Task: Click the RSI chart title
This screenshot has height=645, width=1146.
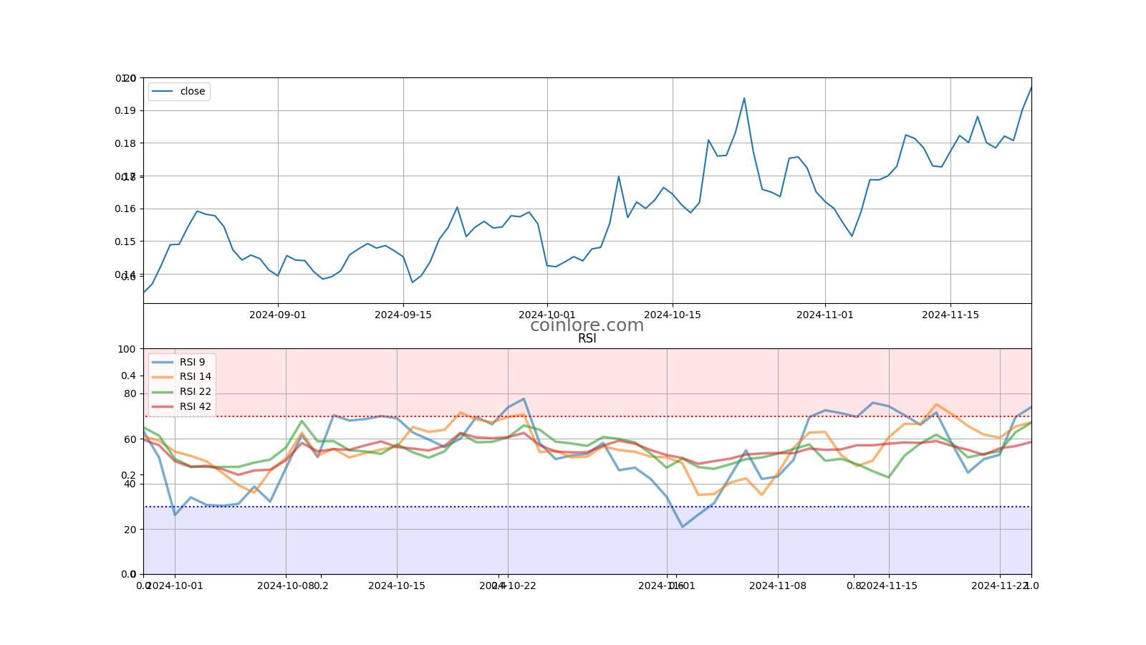Action: [x=587, y=339]
